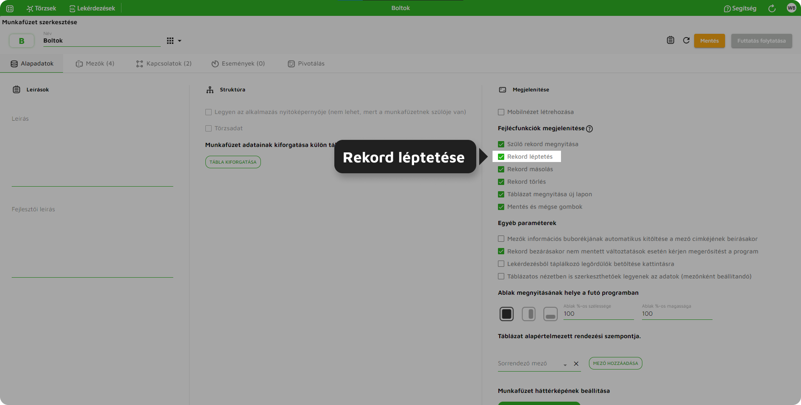Clear Sorrendező mező with X icon
Image resolution: width=801 pixels, height=405 pixels.
(576, 364)
